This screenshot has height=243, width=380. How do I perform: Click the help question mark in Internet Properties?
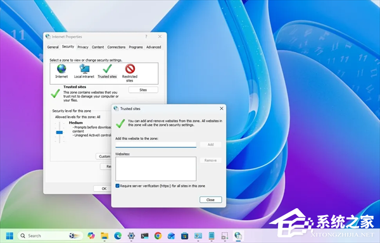coord(146,37)
